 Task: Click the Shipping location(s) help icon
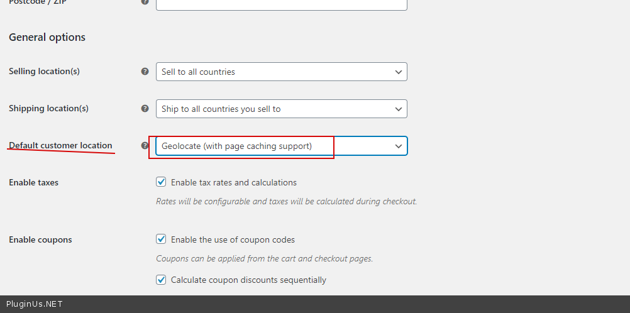(145, 109)
